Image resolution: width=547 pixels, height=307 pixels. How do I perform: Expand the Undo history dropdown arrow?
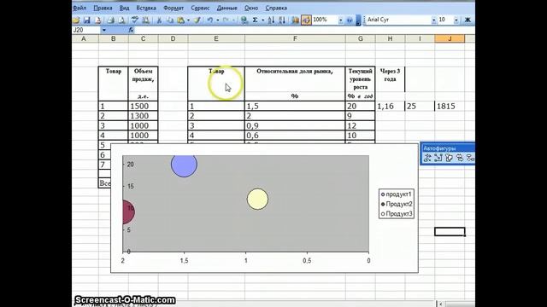coord(217,20)
